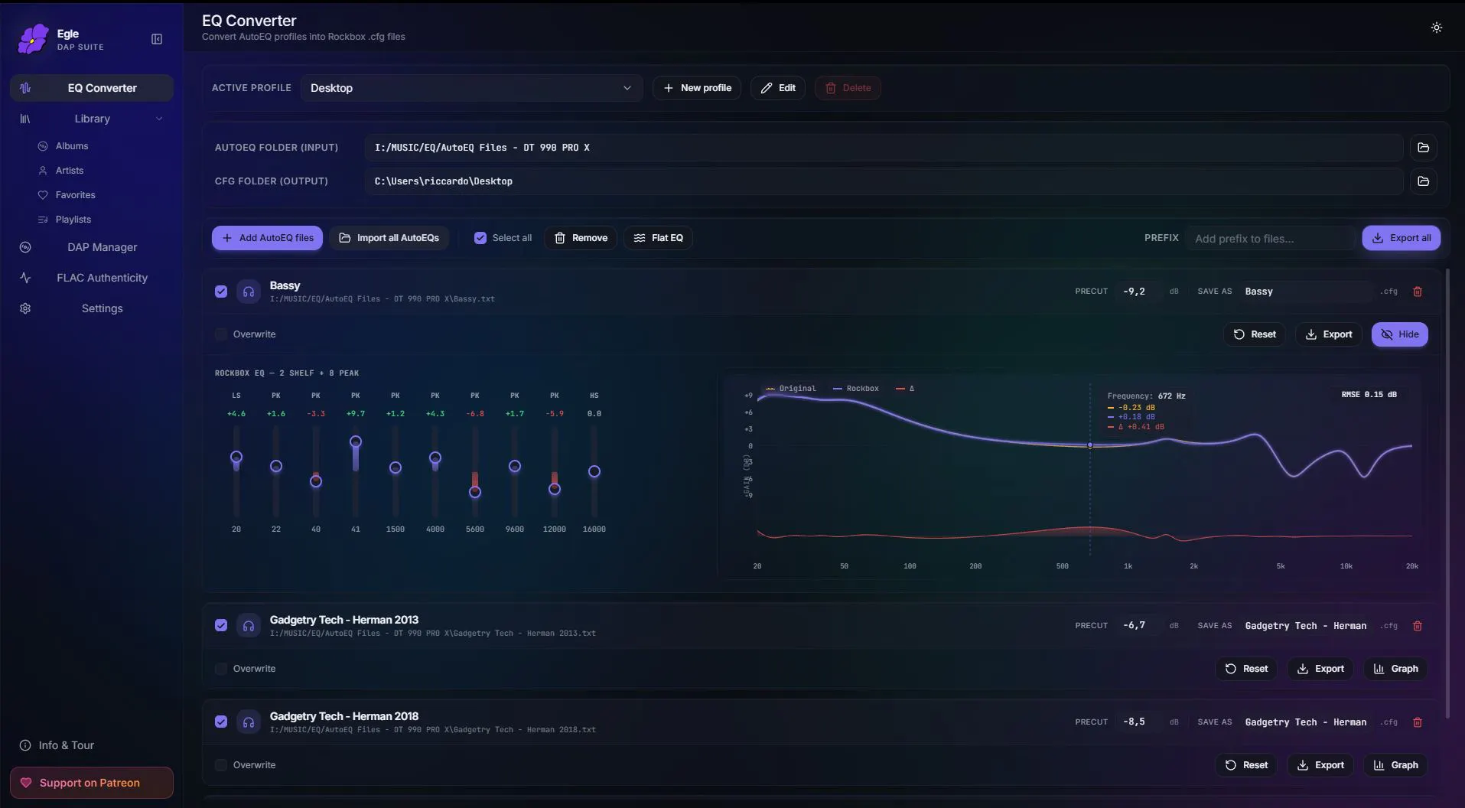Show Graph for Herman 2018
Viewport: 1465px width, 808px height.
tap(1395, 765)
